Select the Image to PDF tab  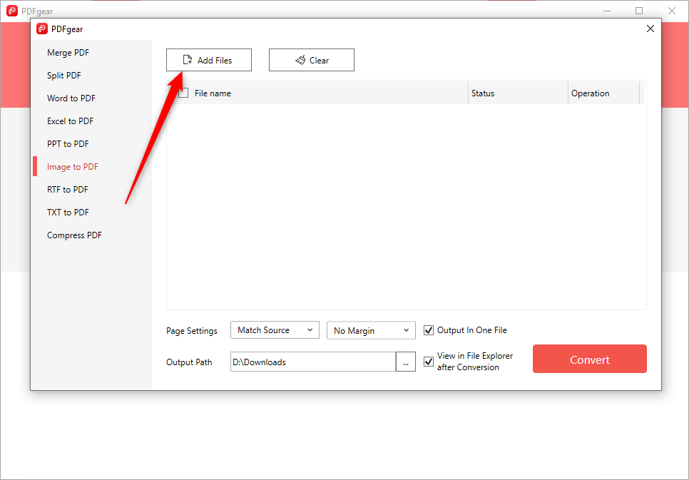coord(73,167)
